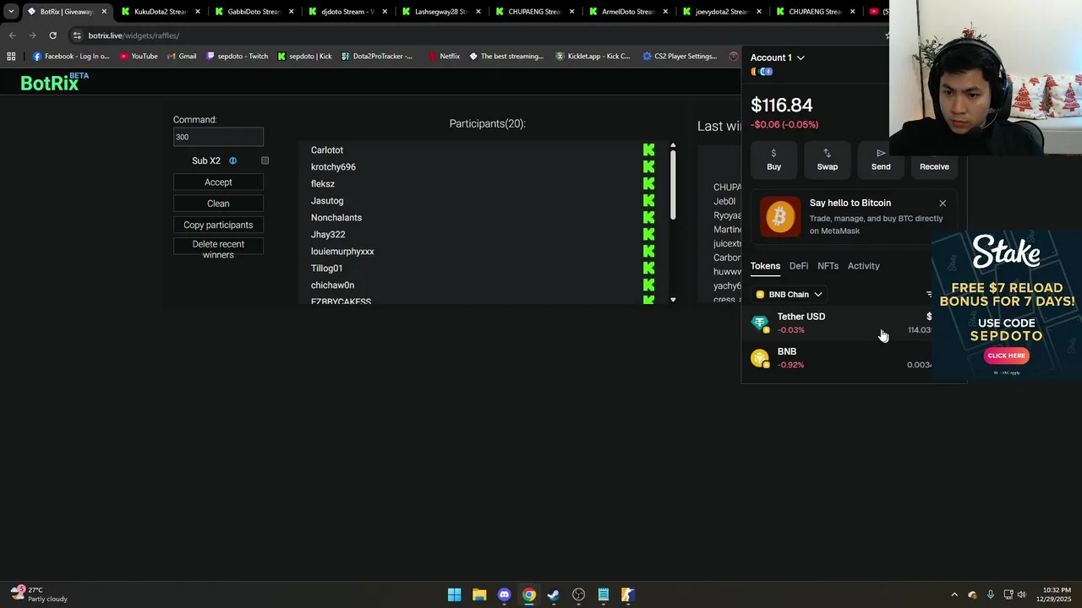
Task: Select participant chichaw0n
Action: (x=332, y=285)
